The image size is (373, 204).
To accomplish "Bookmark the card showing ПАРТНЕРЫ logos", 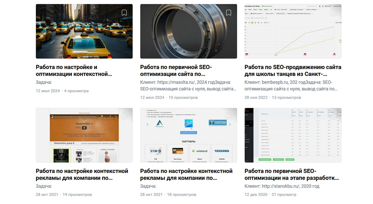I will click(x=228, y=117).
